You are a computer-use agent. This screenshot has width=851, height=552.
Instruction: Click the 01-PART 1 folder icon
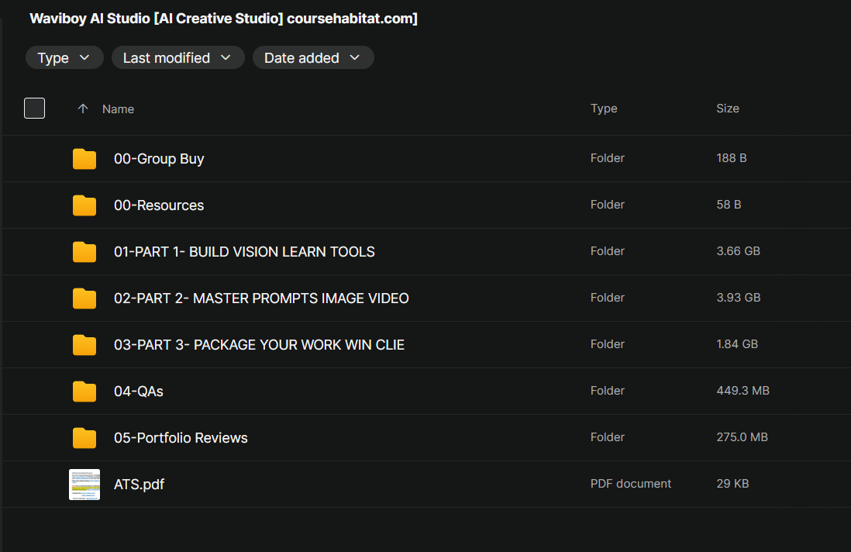pyautogui.click(x=84, y=252)
